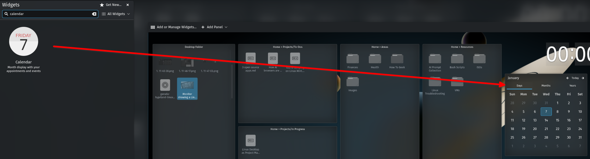
Task: Switch to the Days tab
Action: (519, 86)
